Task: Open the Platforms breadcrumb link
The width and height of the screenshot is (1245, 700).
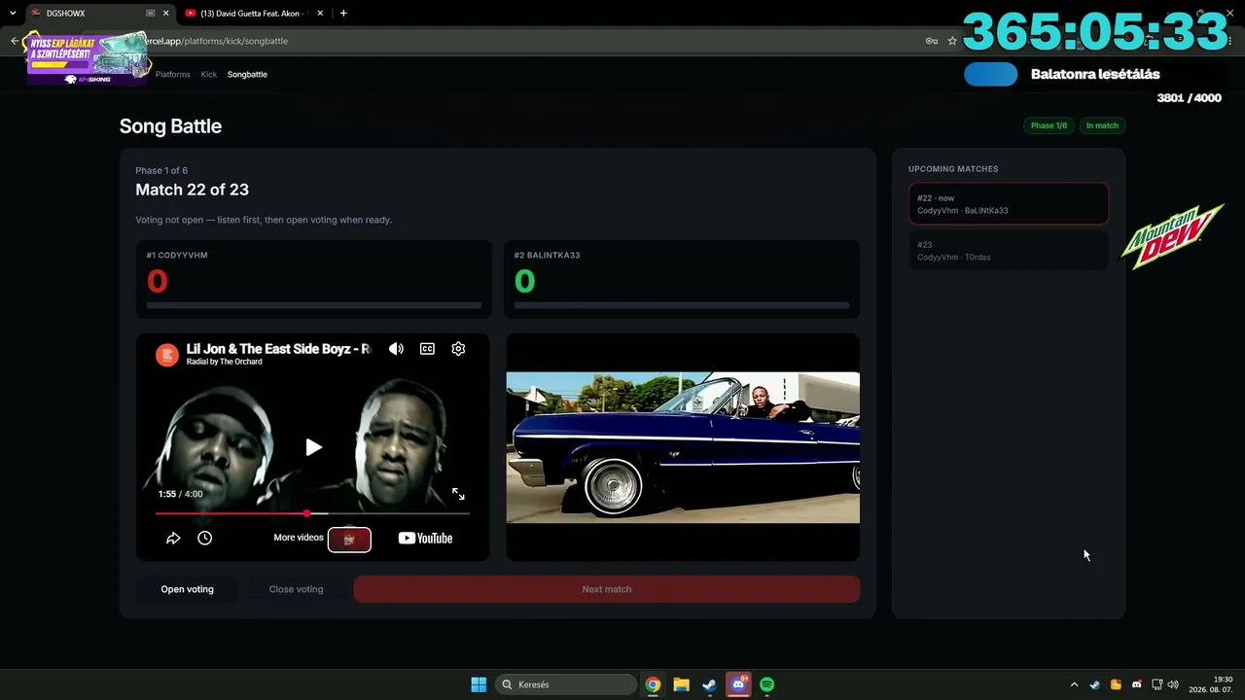Action: pos(173,74)
